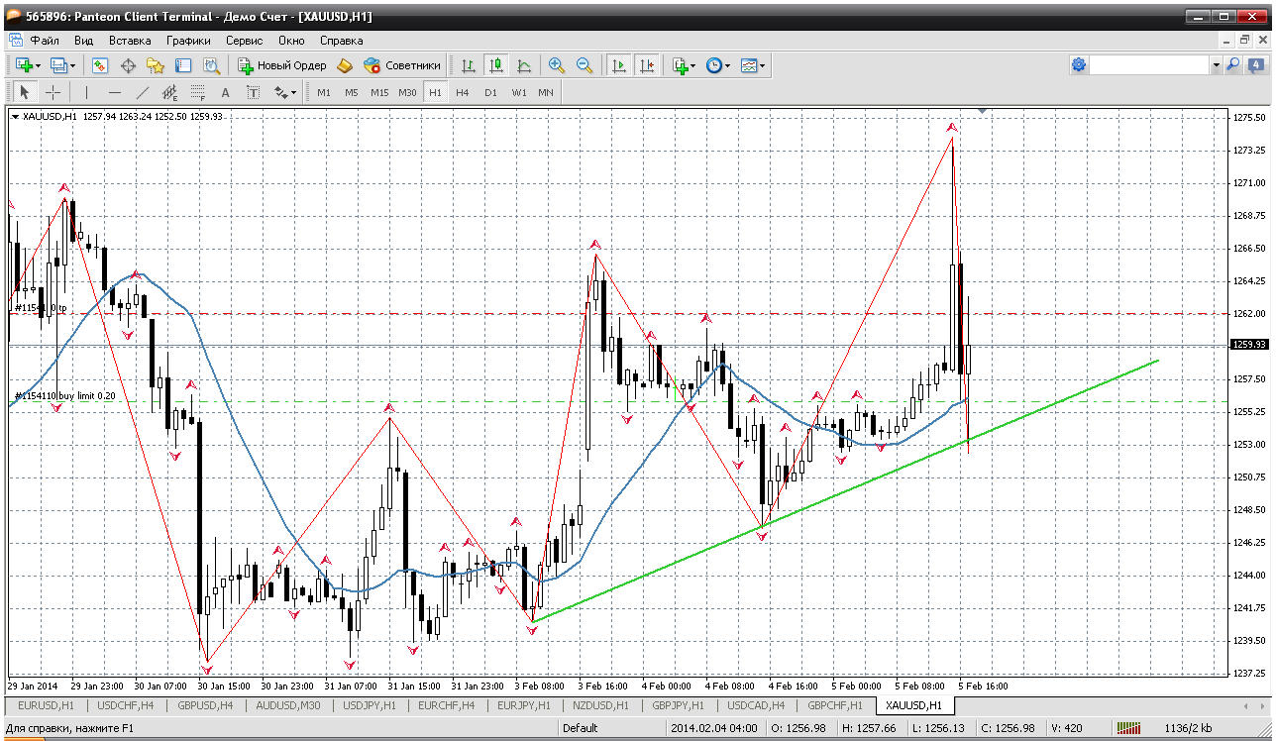The image size is (1276, 741).
Task: Open the Navigator panel
Action: click(x=156, y=65)
